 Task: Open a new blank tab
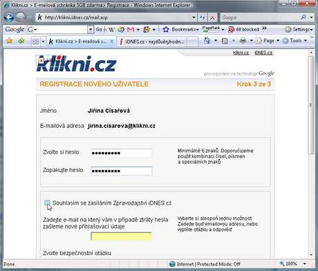(x=193, y=42)
